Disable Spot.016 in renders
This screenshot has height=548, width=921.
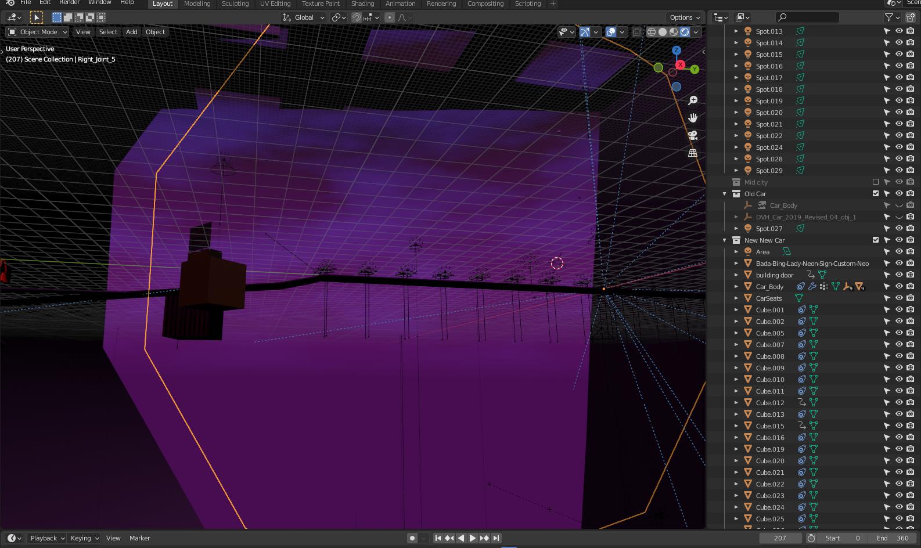(910, 66)
